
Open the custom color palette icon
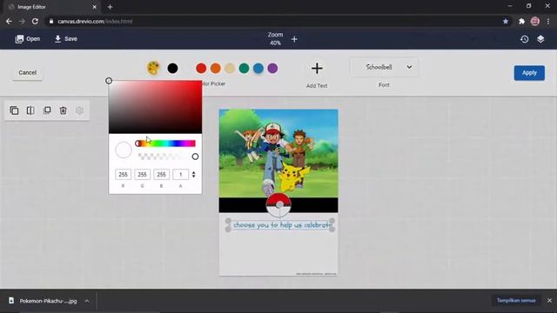153,68
